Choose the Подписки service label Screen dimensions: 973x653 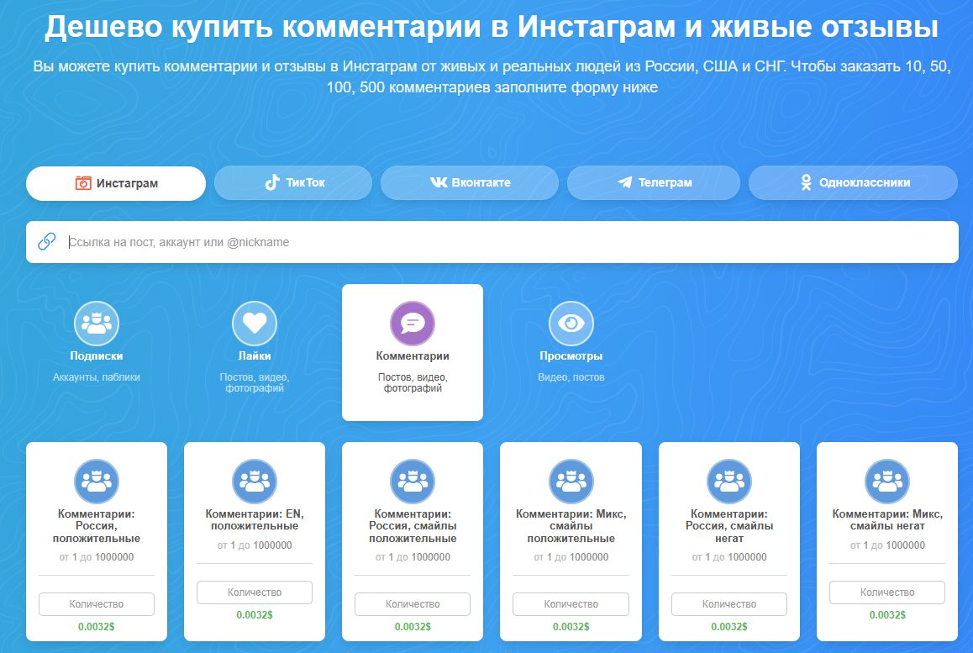click(x=96, y=356)
